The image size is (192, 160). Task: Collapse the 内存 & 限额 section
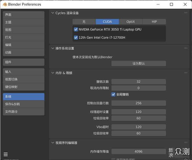tap(53, 73)
